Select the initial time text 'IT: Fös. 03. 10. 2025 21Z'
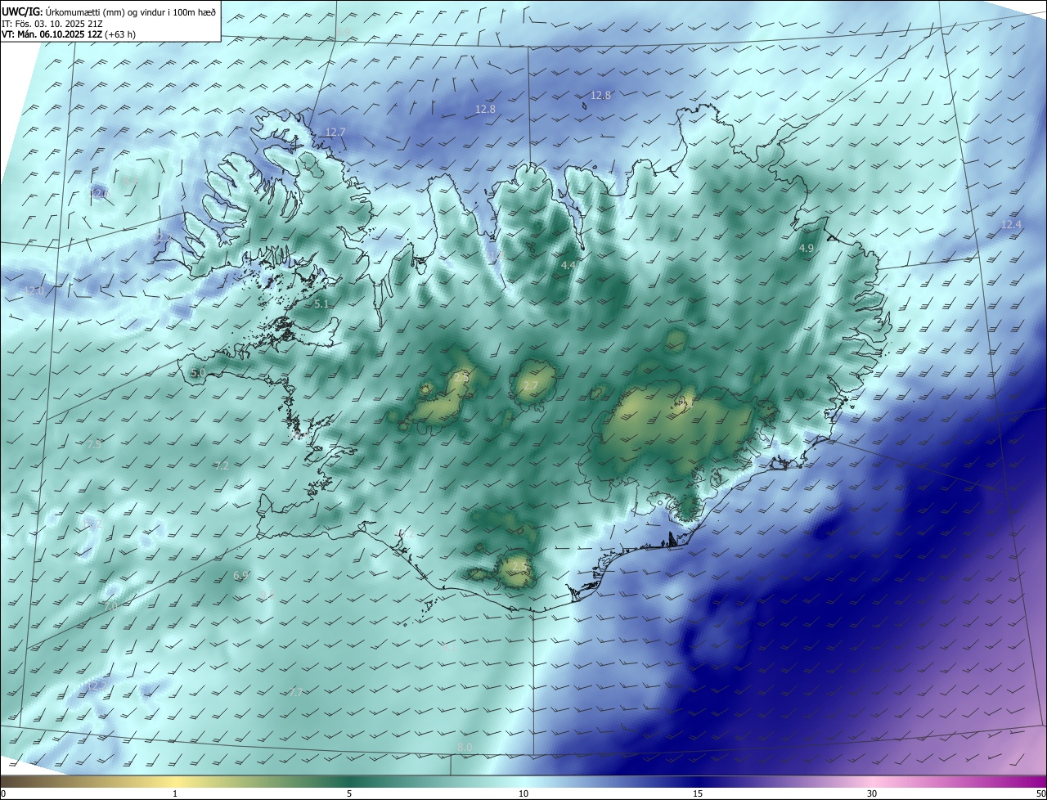Viewport: 1047px width, 800px height. click(51, 23)
